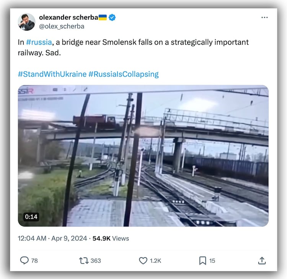Open the @olex_scherba handle
287x279 pixels.
click(x=62, y=26)
